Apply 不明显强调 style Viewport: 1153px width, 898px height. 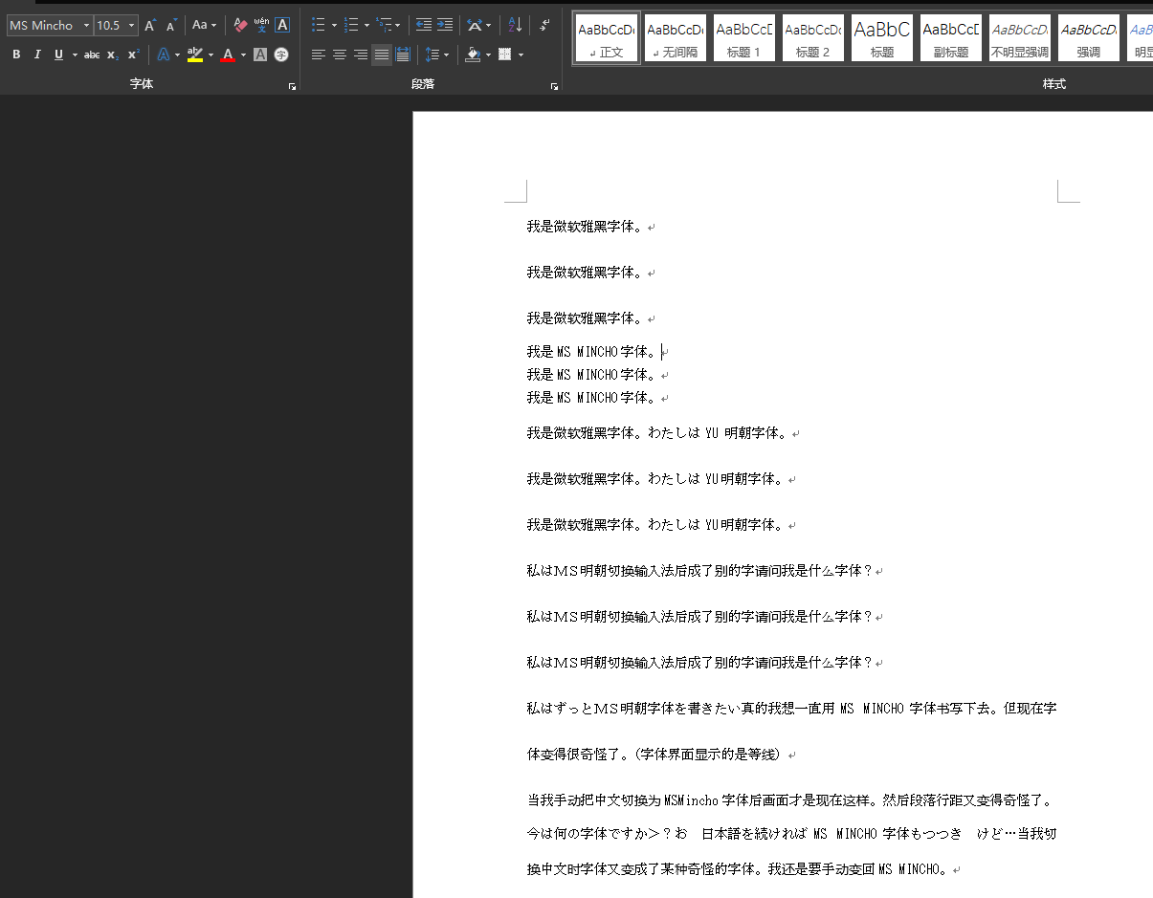1020,38
